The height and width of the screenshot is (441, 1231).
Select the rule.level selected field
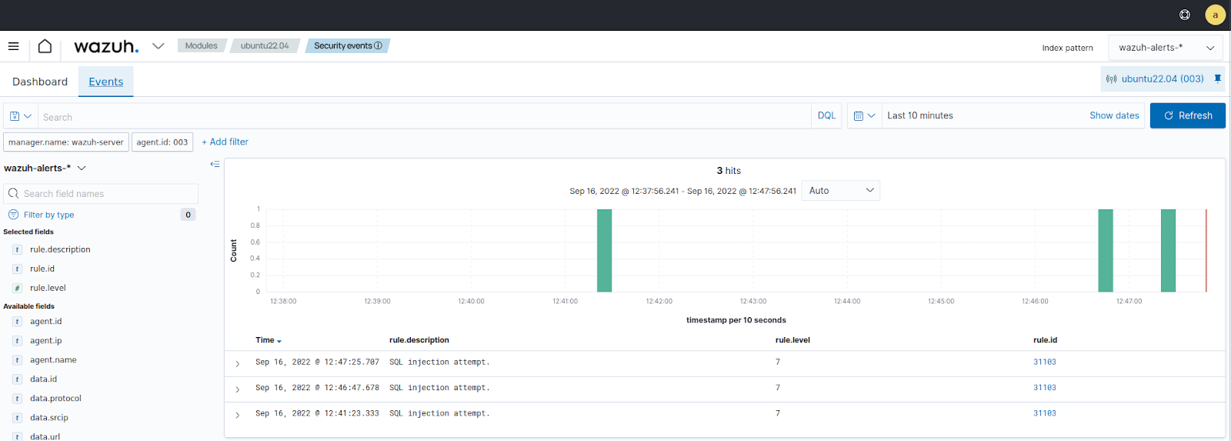click(x=48, y=288)
